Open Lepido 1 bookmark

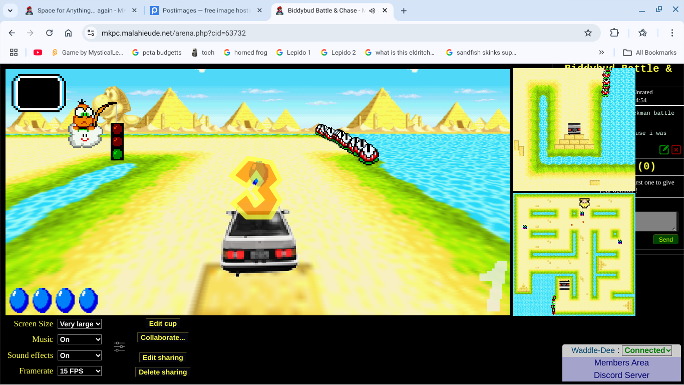click(x=293, y=52)
